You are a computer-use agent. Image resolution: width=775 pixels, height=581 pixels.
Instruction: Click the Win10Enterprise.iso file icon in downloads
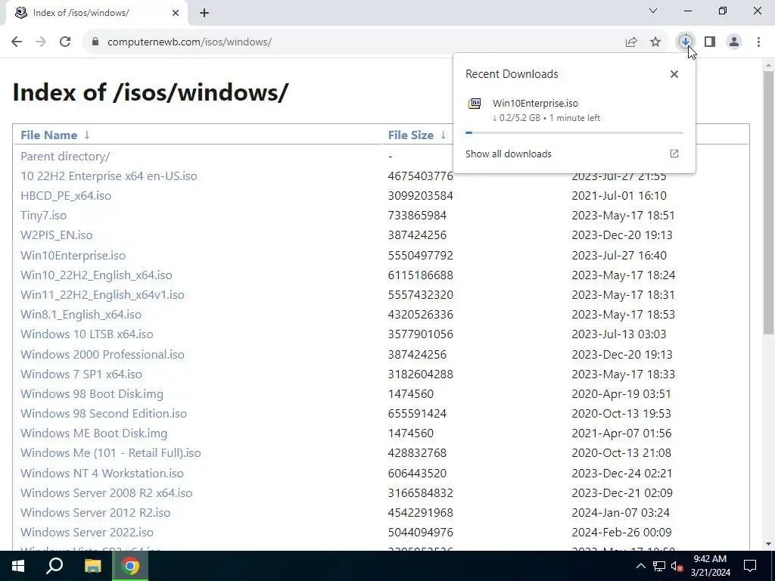tap(475, 104)
